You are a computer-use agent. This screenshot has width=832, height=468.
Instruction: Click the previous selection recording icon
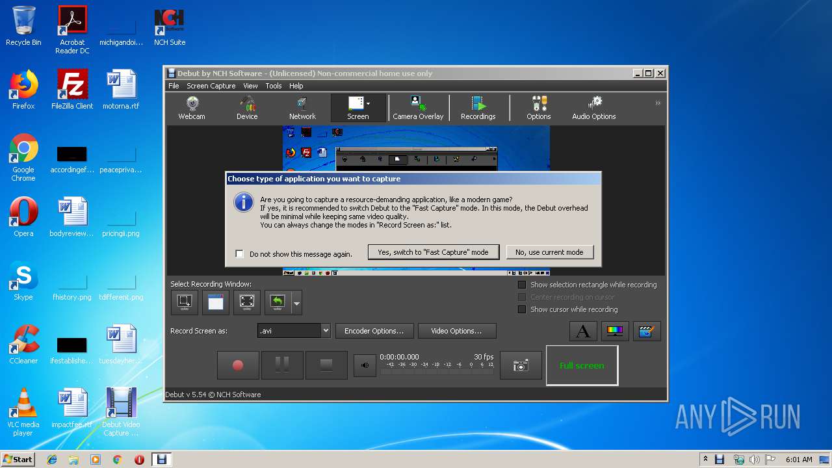[x=278, y=302]
